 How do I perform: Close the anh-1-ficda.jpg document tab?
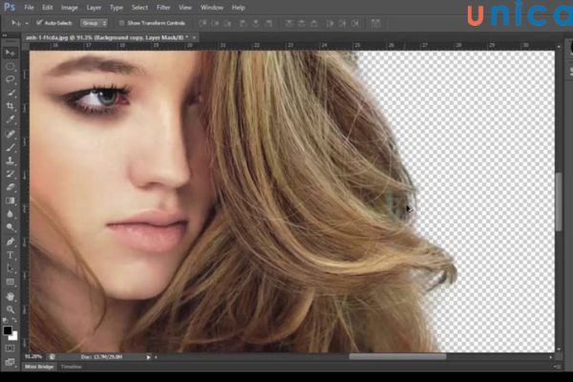[196, 36]
